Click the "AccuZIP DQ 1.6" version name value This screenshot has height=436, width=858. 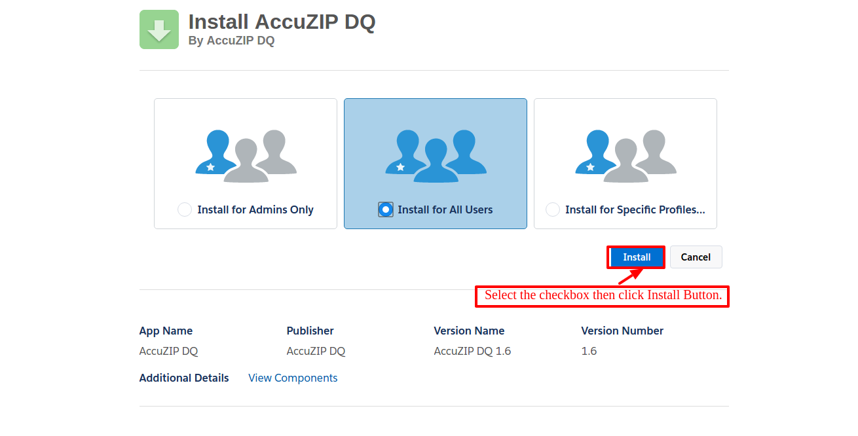(x=472, y=351)
